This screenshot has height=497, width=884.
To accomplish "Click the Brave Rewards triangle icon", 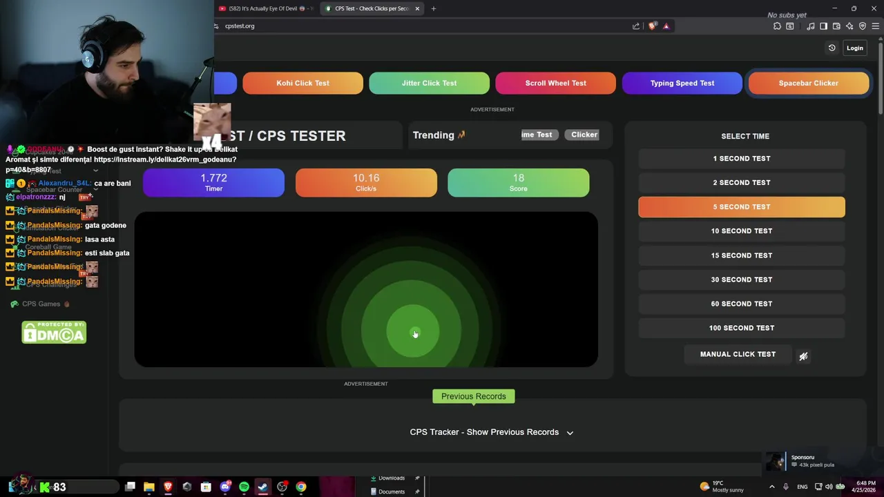I will 666,26.
